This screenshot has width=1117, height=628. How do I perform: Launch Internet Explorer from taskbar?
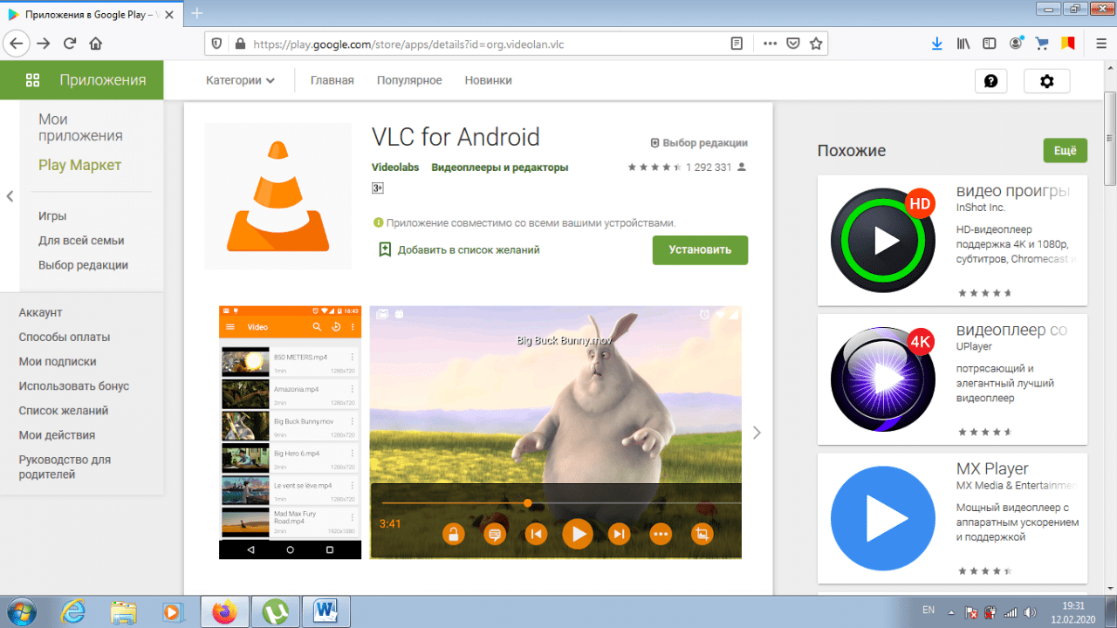click(73, 612)
